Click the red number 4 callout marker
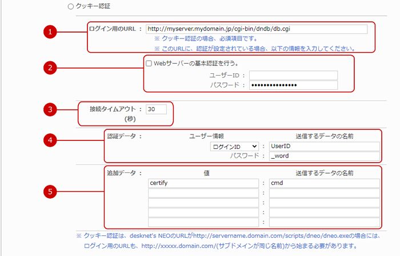Image resolution: width=400 pixels, height=256 pixels. coord(51,140)
